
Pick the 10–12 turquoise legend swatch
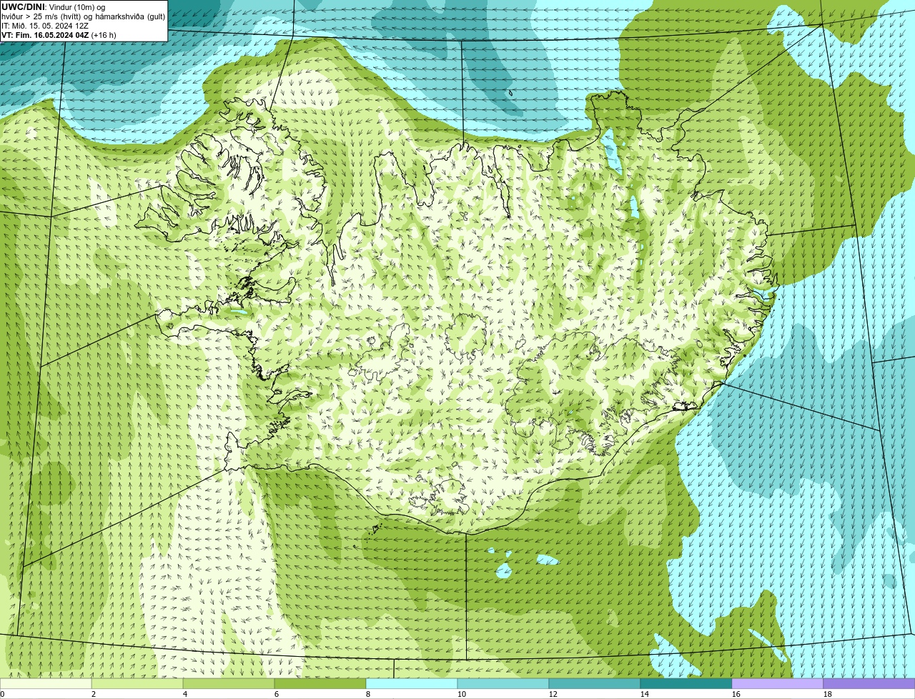click(503, 684)
